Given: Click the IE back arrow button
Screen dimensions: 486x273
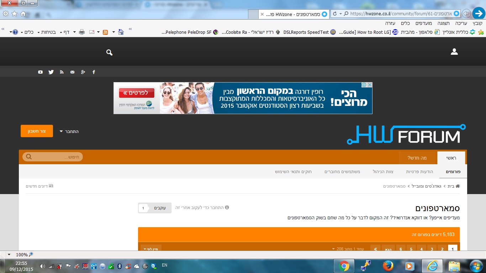Looking at the screenshot, I should coord(479,14).
